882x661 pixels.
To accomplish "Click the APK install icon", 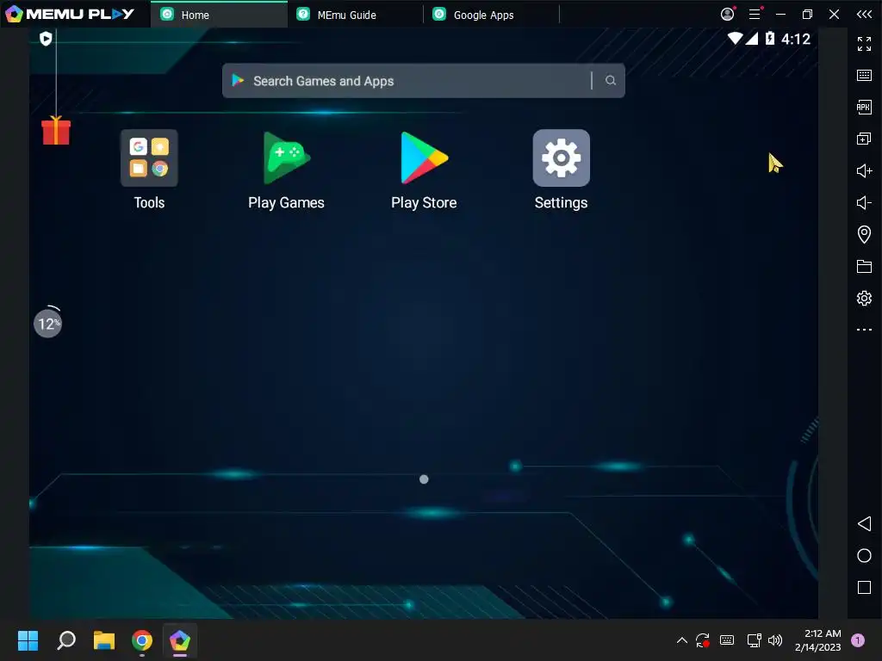I will (x=864, y=107).
